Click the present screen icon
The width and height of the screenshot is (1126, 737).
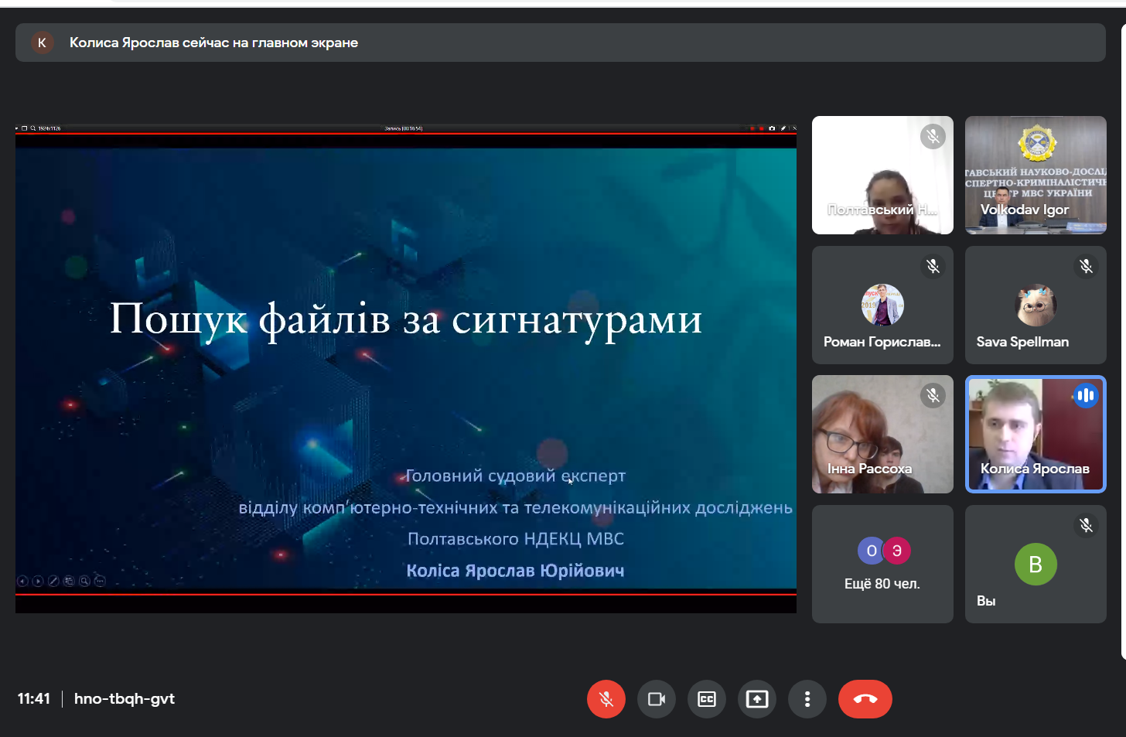[757, 699]
